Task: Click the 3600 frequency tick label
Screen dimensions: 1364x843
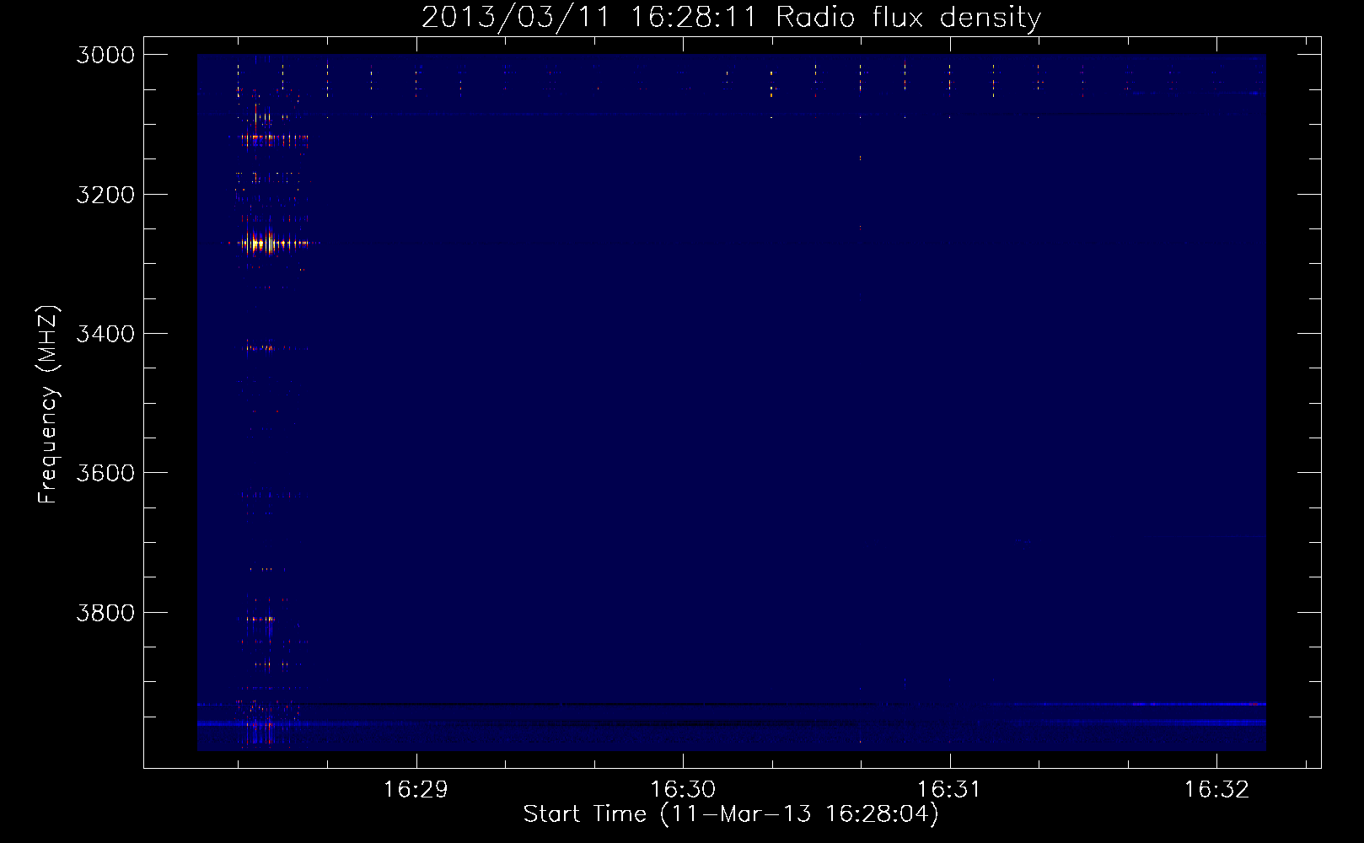Action: tap(105, 473)
